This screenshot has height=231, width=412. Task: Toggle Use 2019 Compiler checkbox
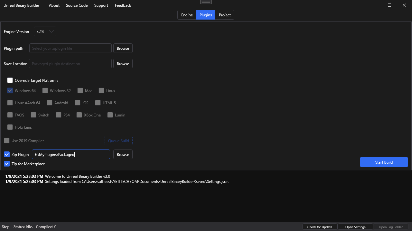(7, 141)
